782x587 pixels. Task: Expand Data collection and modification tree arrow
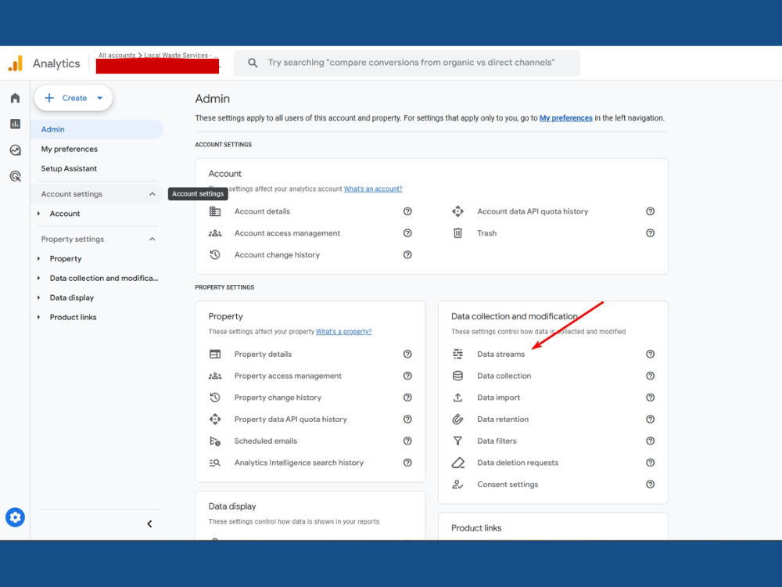39,278
